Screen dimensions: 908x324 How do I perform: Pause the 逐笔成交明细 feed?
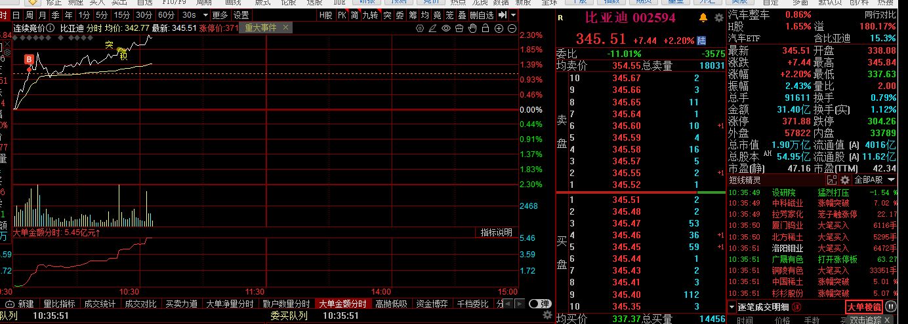coord(890,306)
